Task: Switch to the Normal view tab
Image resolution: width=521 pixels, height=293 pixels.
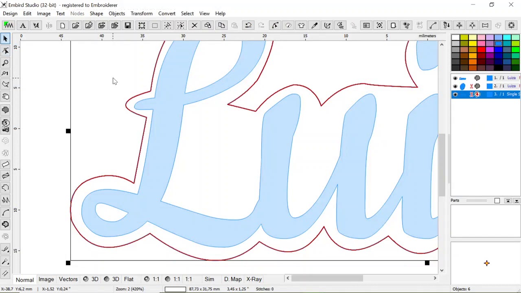Action: click(x=25, y=280)
